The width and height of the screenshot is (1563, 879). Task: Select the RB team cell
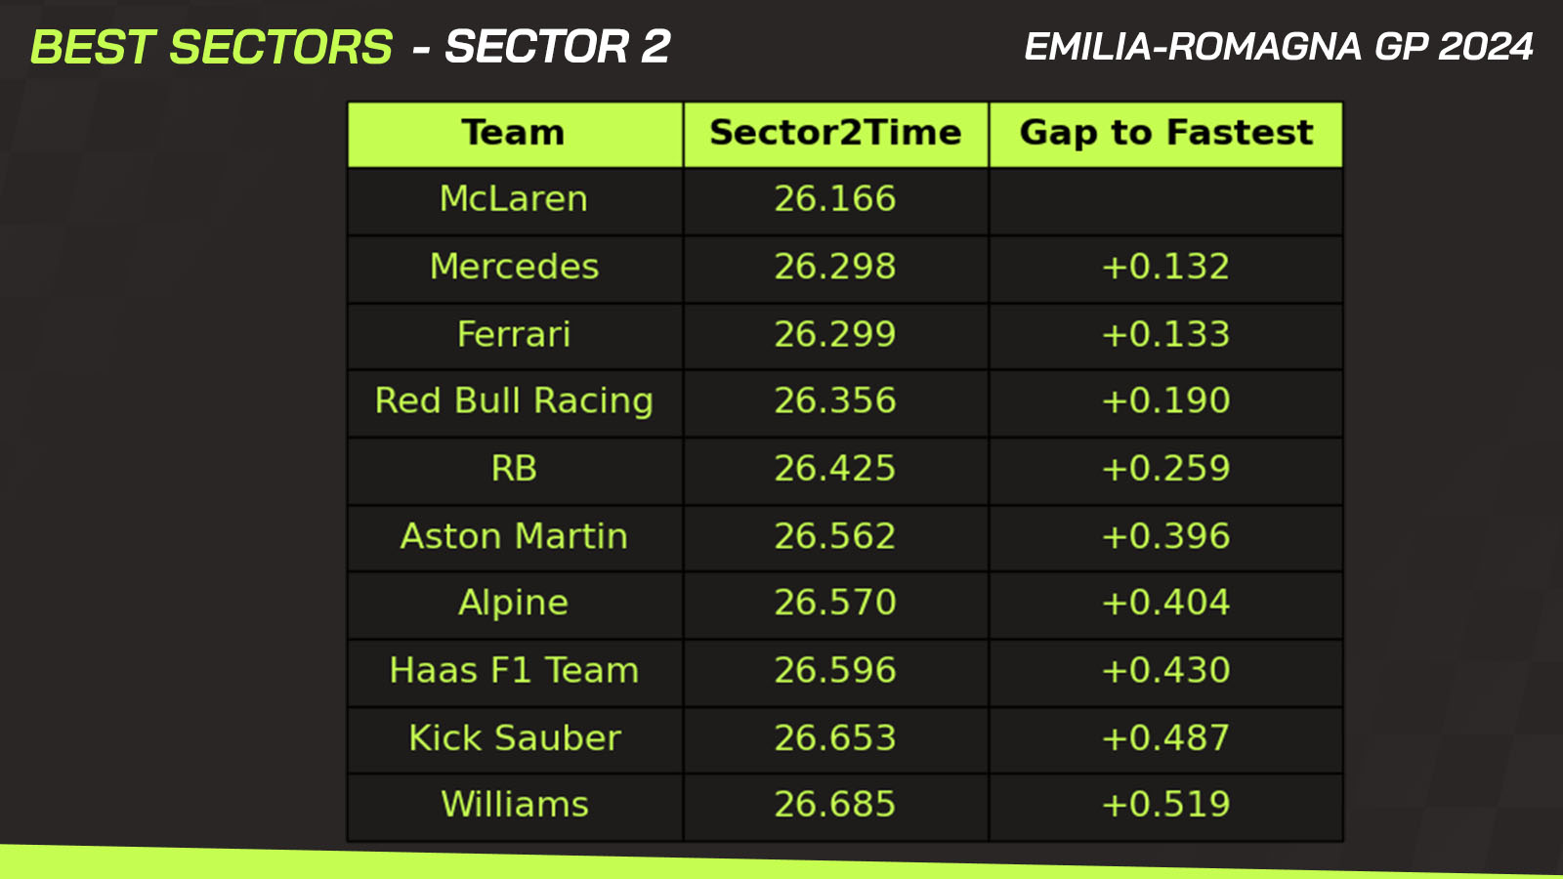515,470
